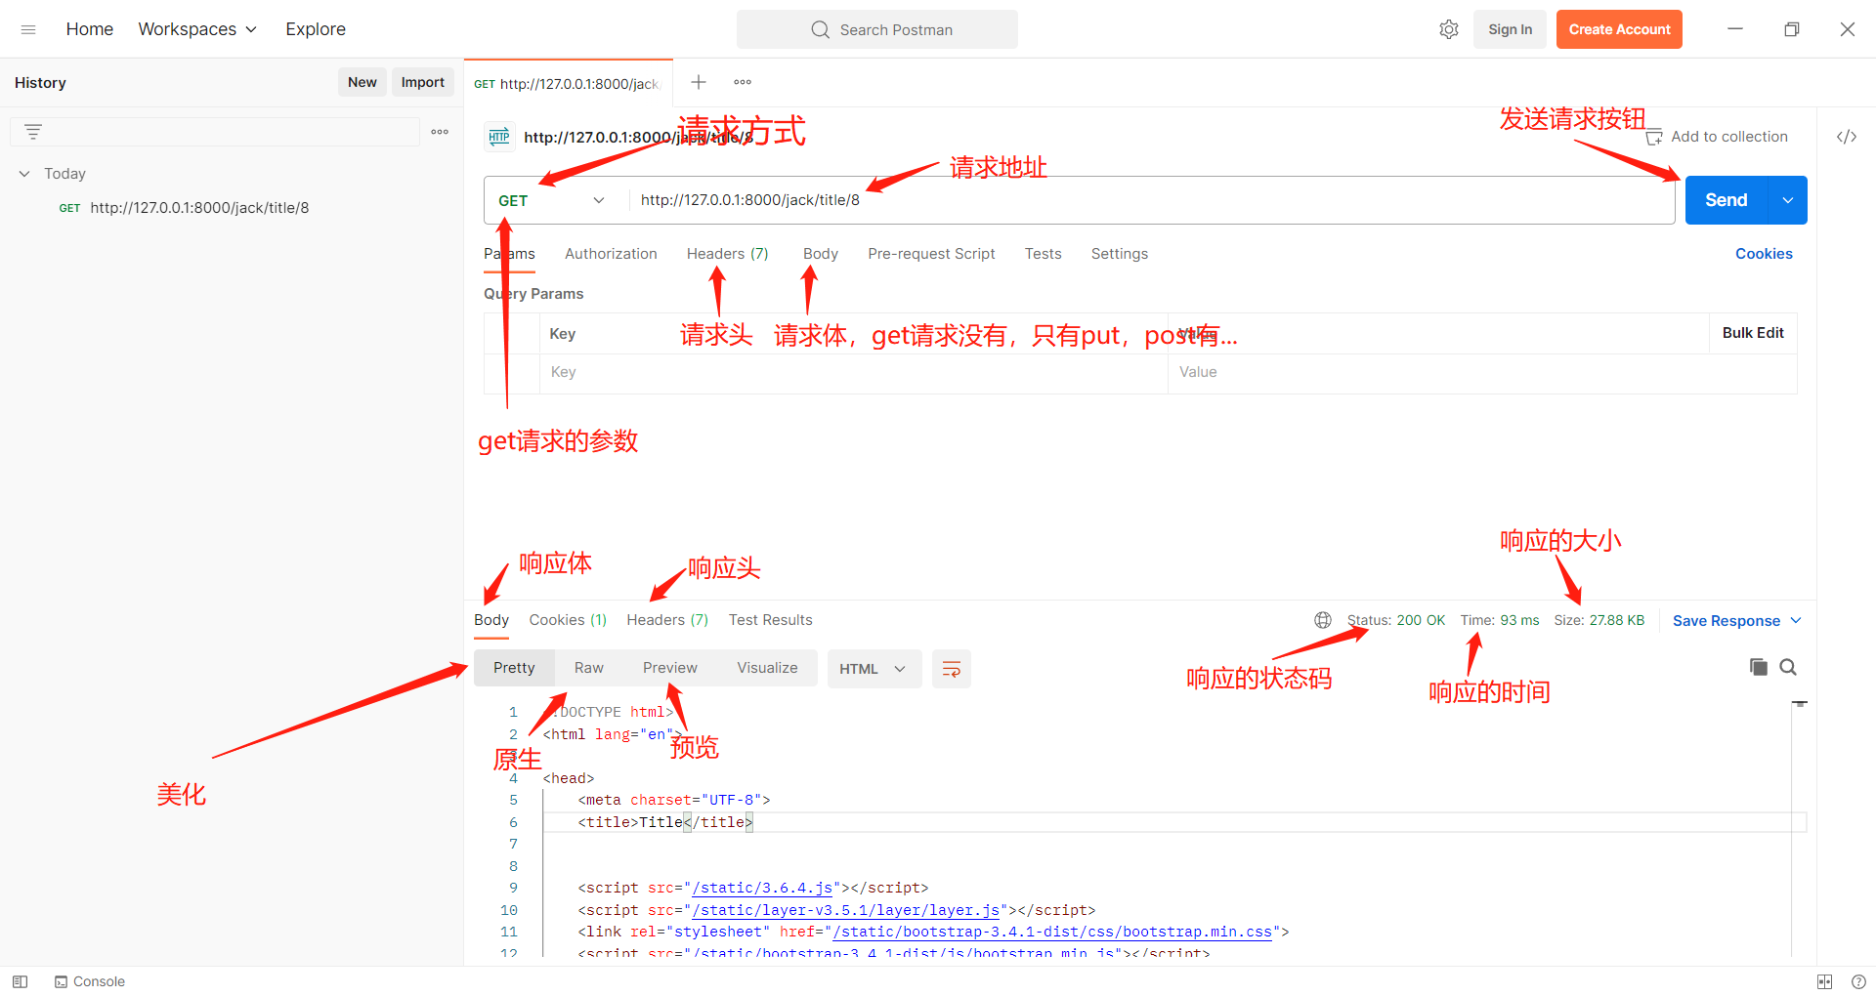The width and height of the screenshot is (1876, 996).
Task: Open the response Cookies (1) tab
Action: [x=568, y=620]
